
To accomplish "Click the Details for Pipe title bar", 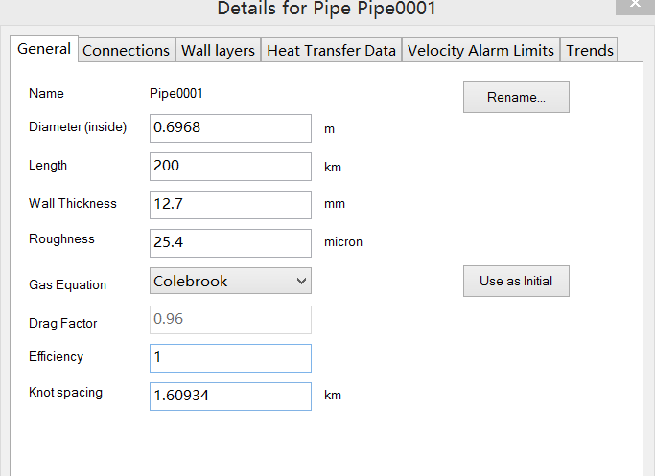I will coord(327,10).
